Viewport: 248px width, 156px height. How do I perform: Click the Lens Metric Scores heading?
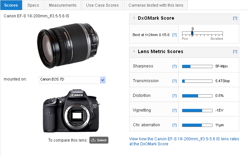(x=161, y=51)
